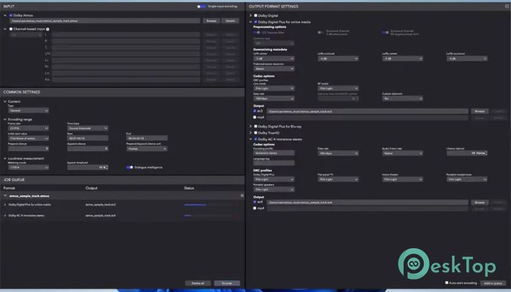Check mp4 output under Dolby AC-4 section
Viewport: 511px width, 292px height.
[x=255, y=208]
